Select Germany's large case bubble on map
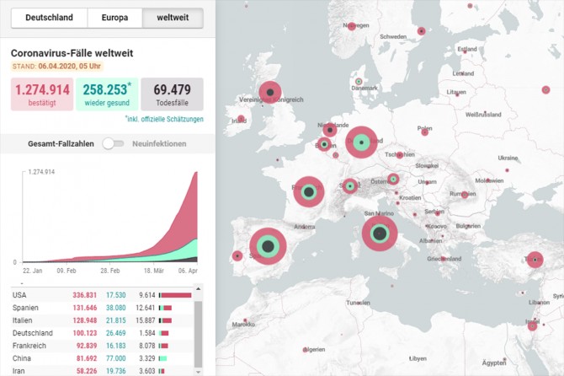This screenshot has width=564, height=376. point(361,142)
